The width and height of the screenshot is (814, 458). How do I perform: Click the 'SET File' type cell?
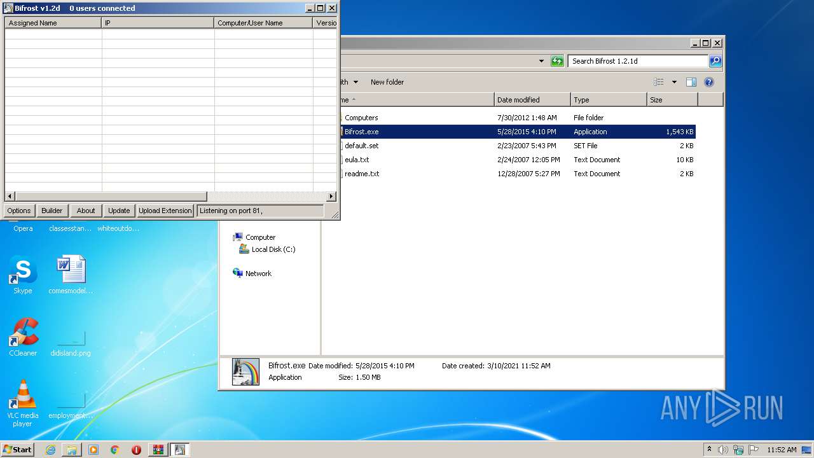[585, 146]
